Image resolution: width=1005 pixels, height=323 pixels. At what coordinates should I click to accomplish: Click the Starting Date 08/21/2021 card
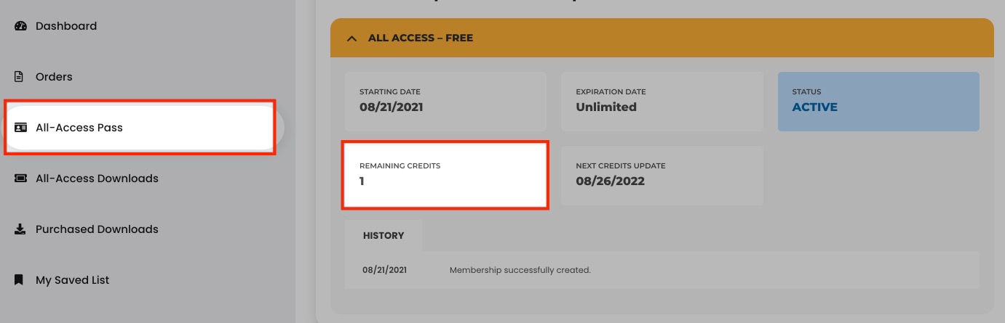pyautogui.click(x=445, y=102)
